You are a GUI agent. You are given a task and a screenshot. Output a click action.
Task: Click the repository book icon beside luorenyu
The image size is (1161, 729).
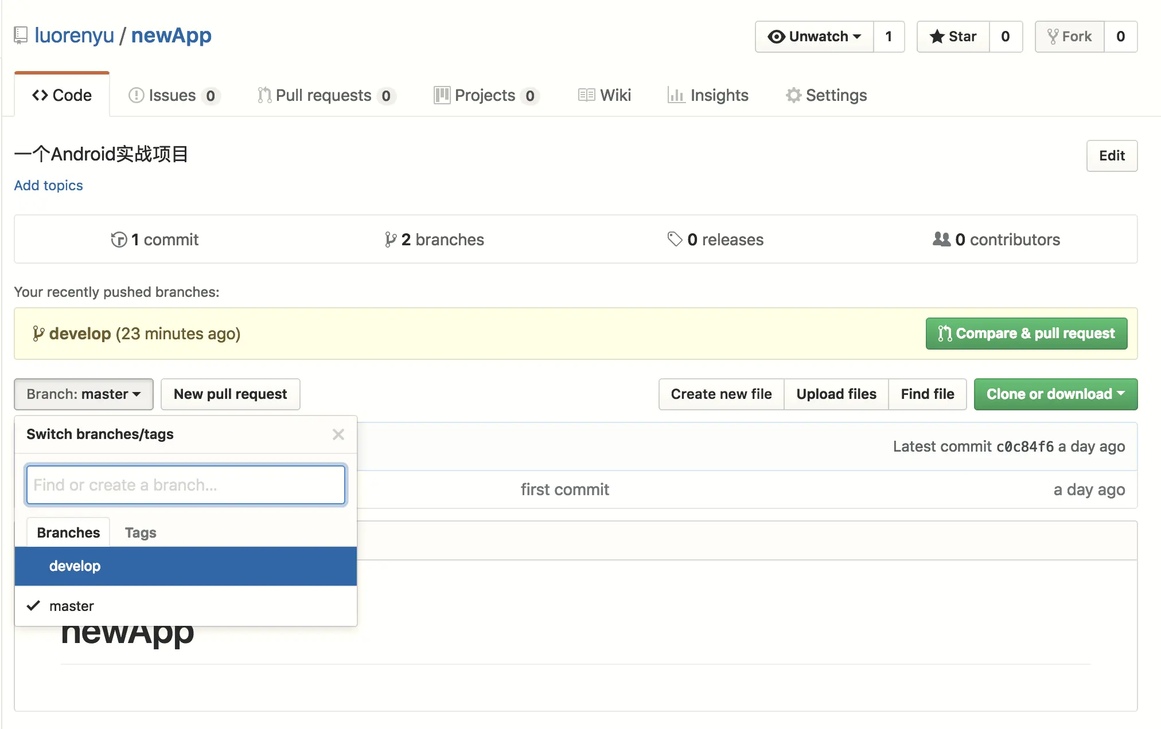pos(21,36)
